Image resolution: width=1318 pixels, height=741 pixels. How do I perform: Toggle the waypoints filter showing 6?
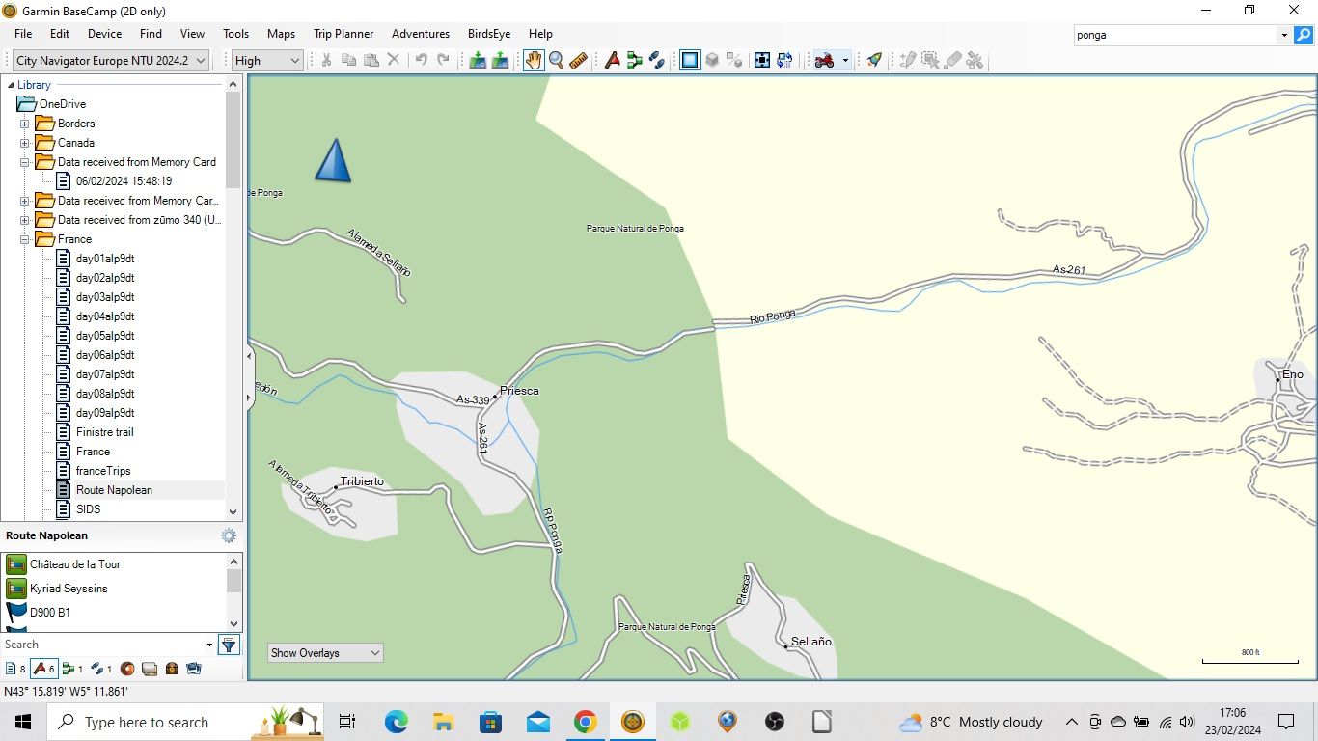pos(43,668)
